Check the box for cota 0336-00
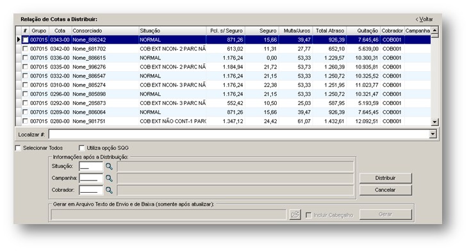Viewport: 469px width, 251px height. pyautogui.click(x=26, y=58)
